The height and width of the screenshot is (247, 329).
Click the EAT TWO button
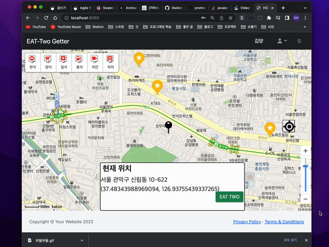coord(229,197)
